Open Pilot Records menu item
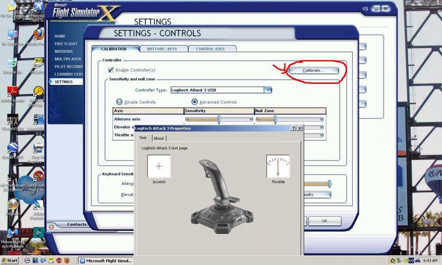442x265 pixels. pyautogui.click(x=69, y=66)
